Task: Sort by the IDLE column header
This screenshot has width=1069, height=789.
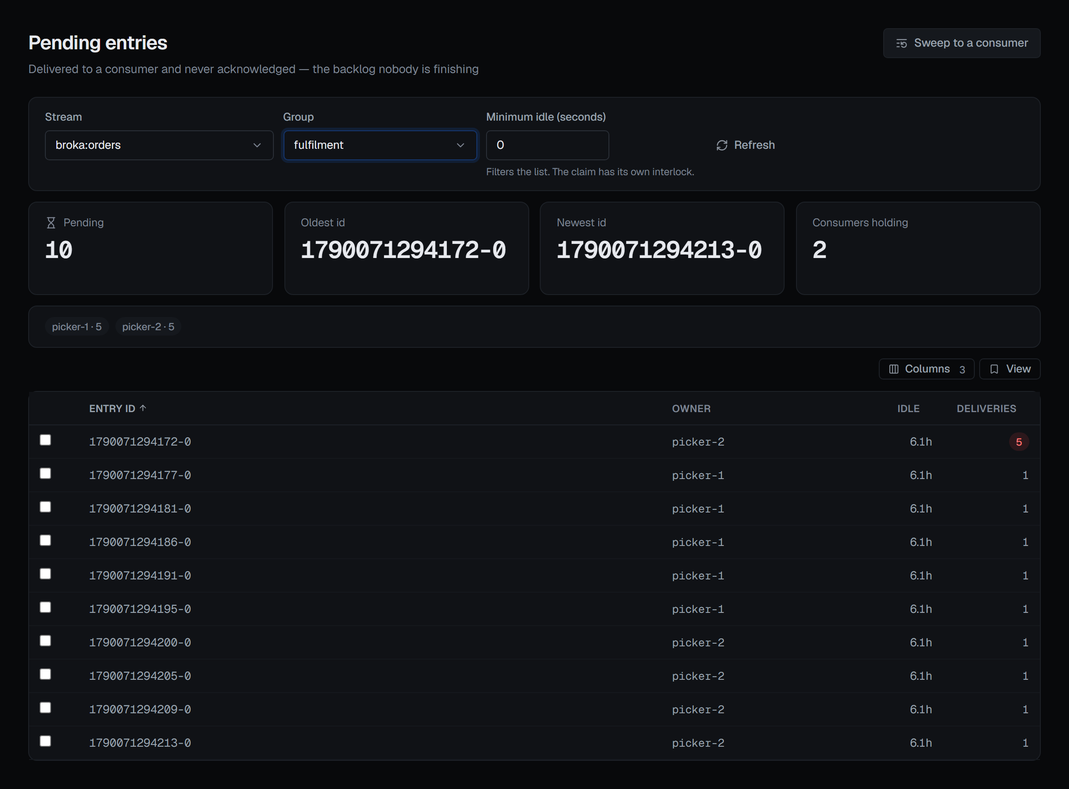Action: (x=908, y=409)
